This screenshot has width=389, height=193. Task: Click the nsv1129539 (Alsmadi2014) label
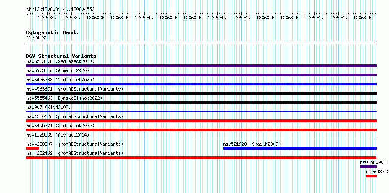[x=58, y=135]
